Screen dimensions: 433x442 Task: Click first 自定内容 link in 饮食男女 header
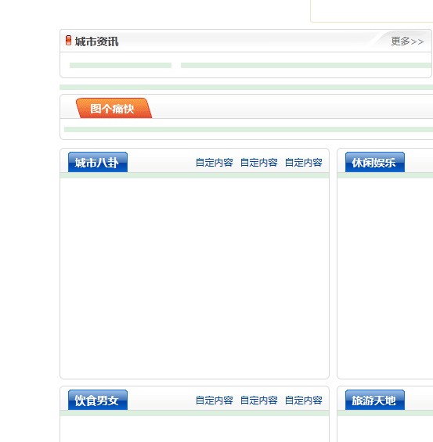214,401
